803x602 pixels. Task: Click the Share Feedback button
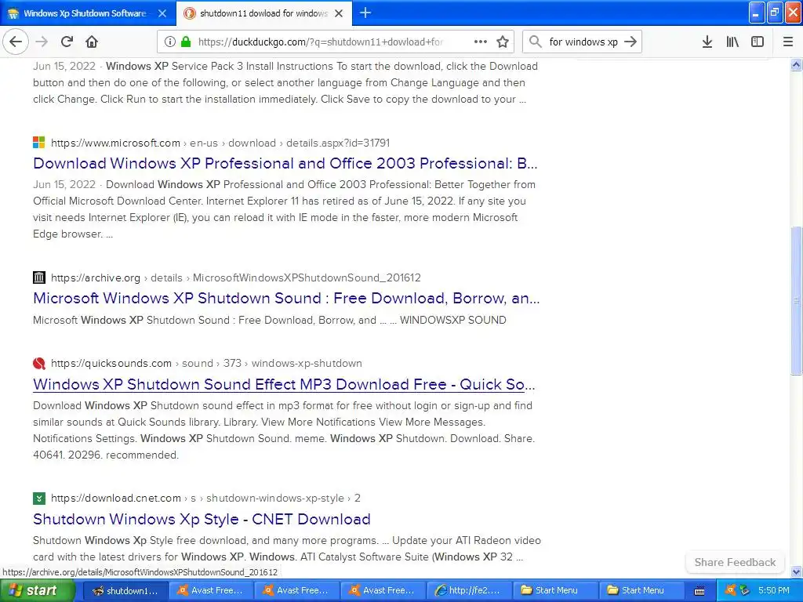pyautogui.click(x=735, y=562)
